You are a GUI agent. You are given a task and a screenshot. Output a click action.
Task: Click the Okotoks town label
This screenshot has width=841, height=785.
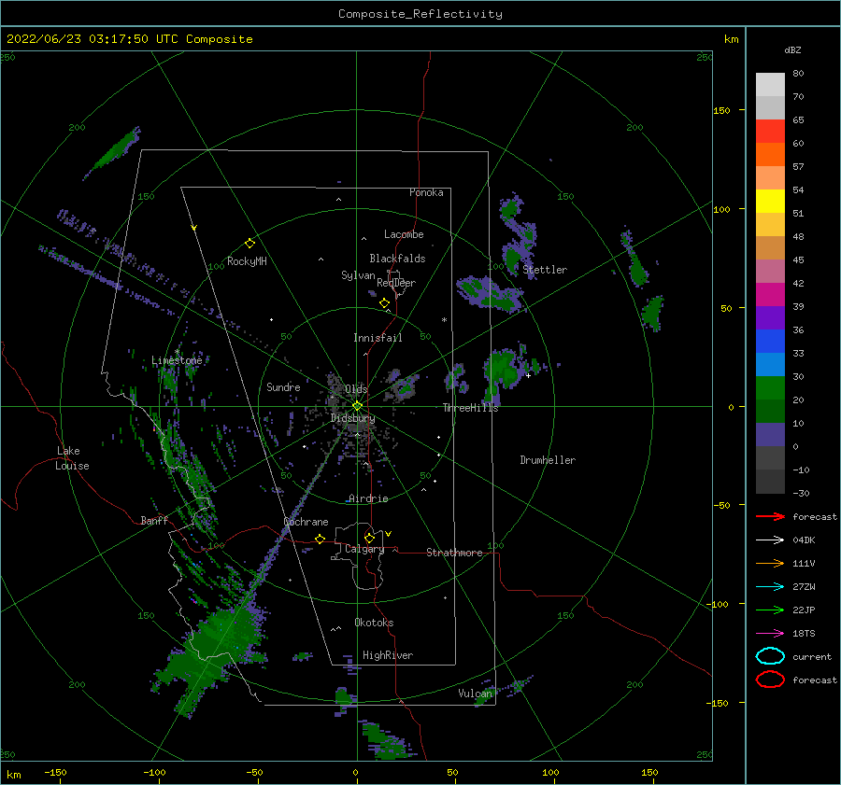[x=374, y=623]
